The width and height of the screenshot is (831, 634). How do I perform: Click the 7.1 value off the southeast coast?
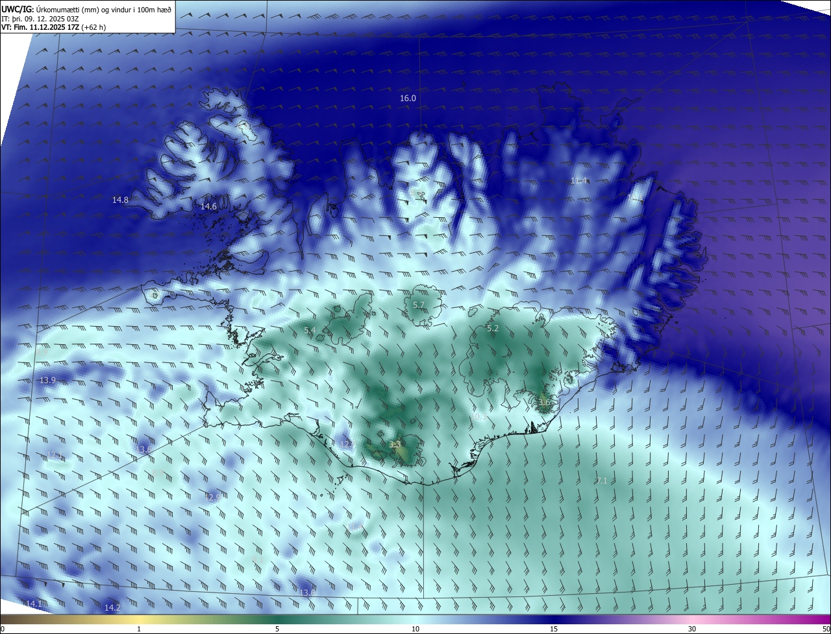click(602, 480)
